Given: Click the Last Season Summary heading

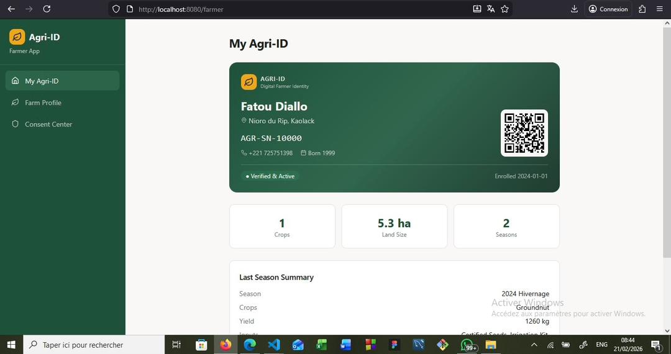Looking at the screenshot, I should pyautogui.click(x=276, y=278).
